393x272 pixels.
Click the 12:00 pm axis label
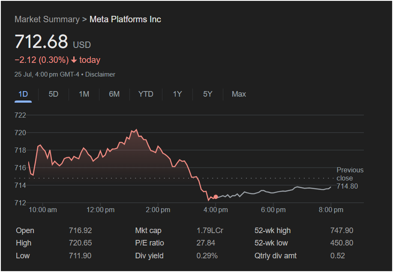coord(101,210)
